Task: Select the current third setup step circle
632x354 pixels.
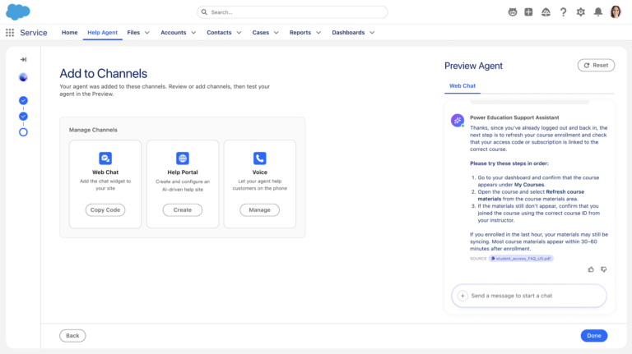Action: [x=23, y=132]
